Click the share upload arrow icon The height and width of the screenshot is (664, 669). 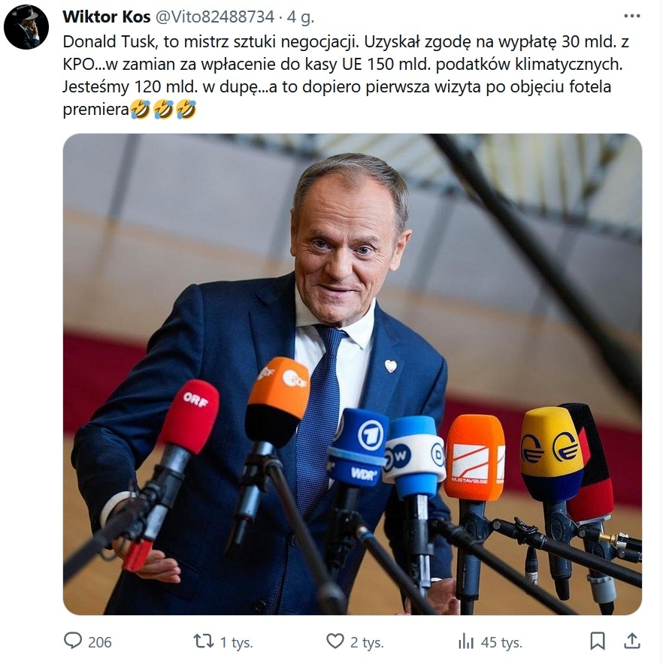[x=632, y=641]
